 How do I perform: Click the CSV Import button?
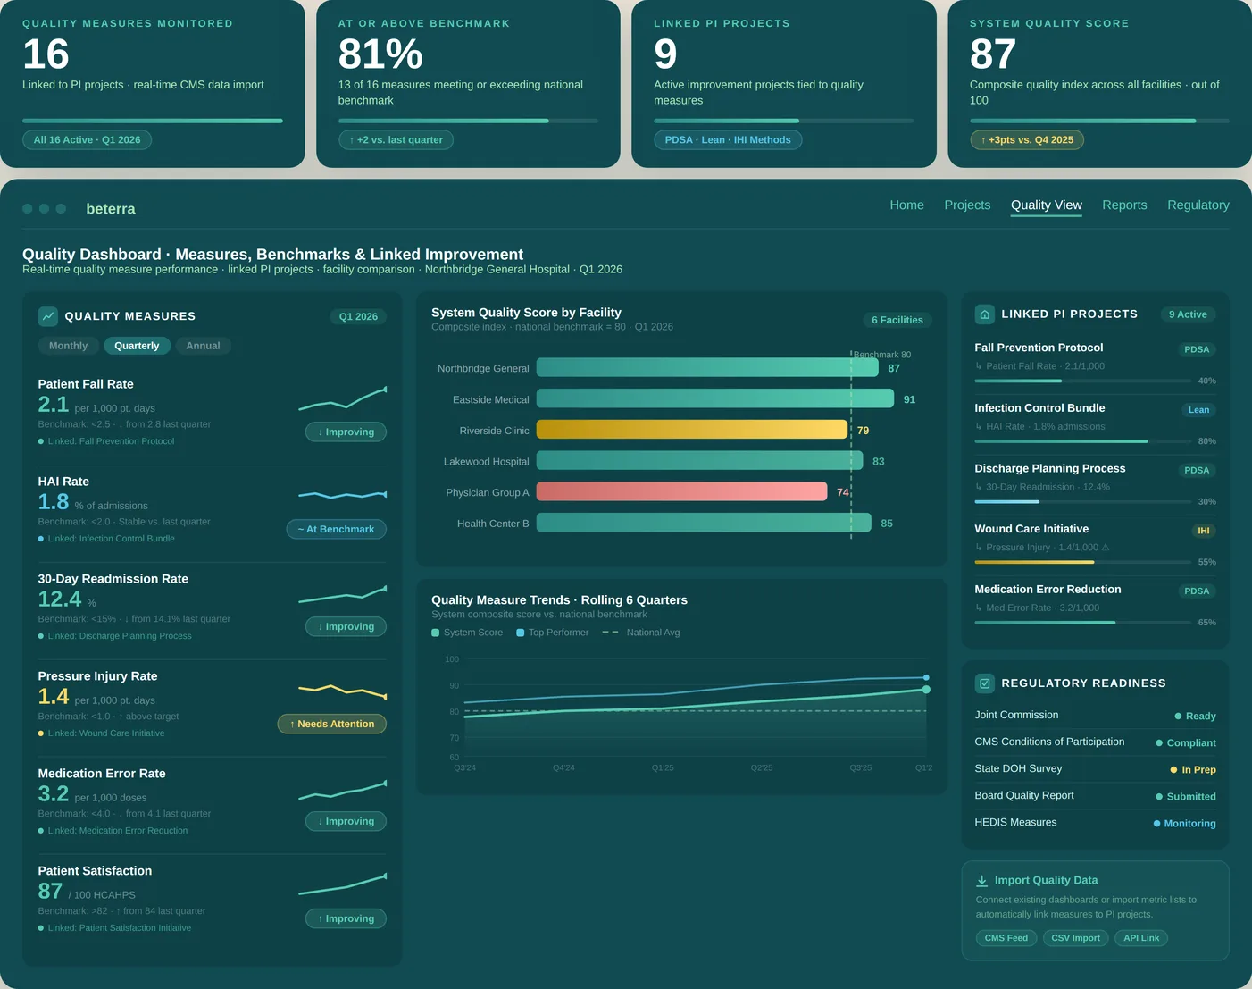(x=1075, y=937)
